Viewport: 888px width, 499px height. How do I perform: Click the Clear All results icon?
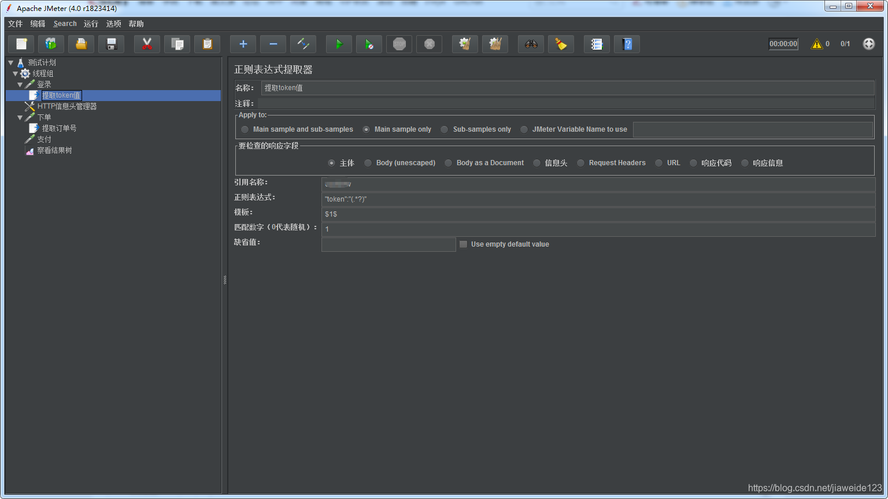click(495, 44)
